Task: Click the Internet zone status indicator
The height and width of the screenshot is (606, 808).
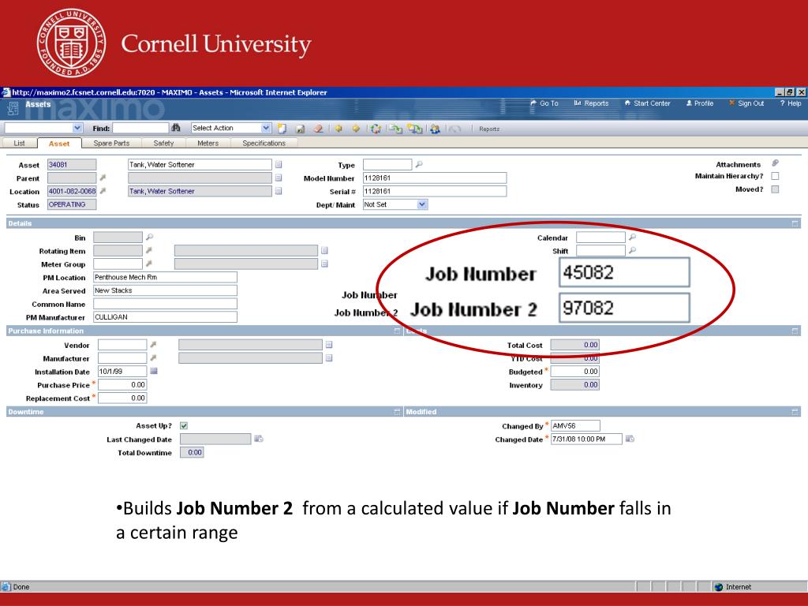Action: pyautogui.click(x=733, y=587)
